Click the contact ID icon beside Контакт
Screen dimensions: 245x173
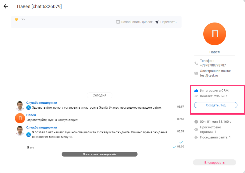coord(196,96)
